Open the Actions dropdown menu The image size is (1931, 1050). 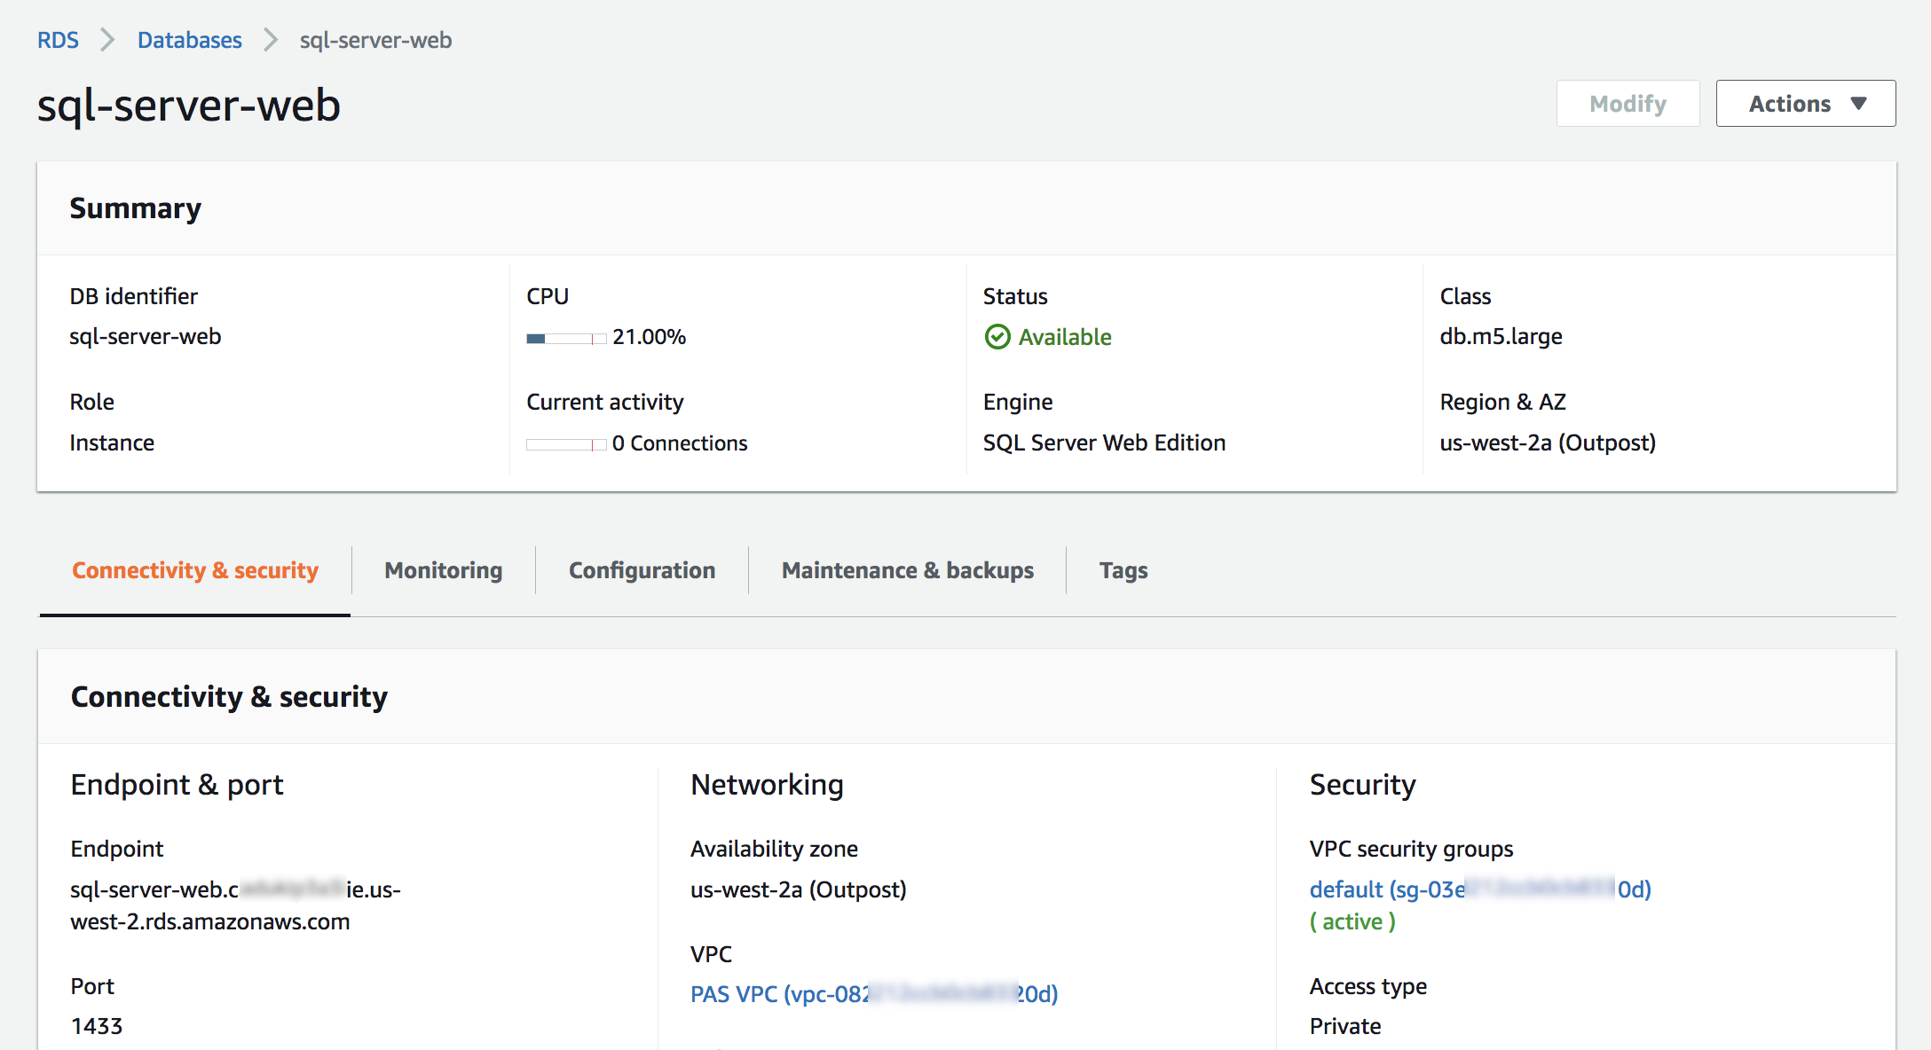[1805, 104]
